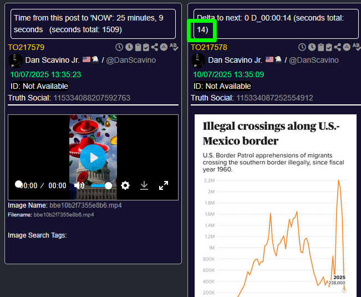Play the video with the center play button
This screenshot has height=297, width=361.
(93, 158)
